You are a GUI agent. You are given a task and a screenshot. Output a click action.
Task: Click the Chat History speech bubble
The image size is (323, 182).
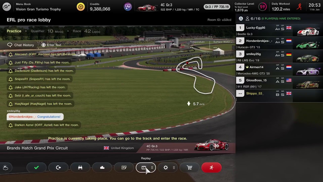[x=10, y=45]
